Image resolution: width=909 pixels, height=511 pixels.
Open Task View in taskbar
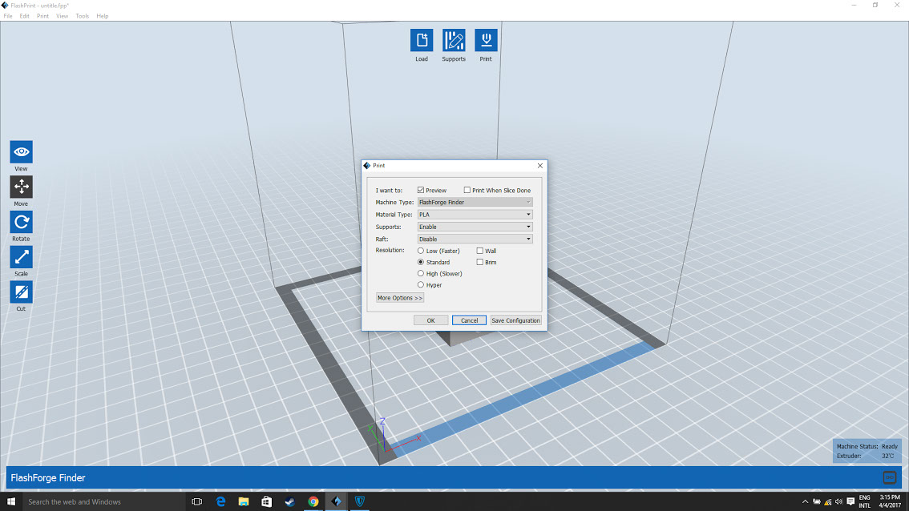tap(197, 501)
